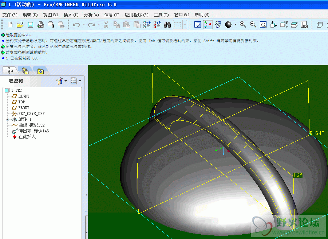Image resolution: width=328 pixels, height=239 pixels.
Task: Open the regeneration manager with red boxes icon
Action: point(157,25)
